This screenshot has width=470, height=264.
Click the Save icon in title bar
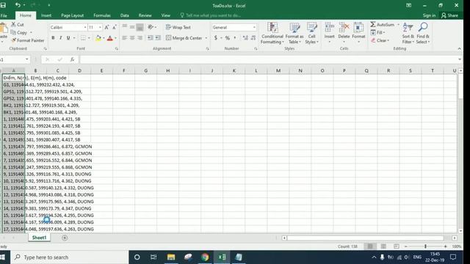click(x=3, y=5)
